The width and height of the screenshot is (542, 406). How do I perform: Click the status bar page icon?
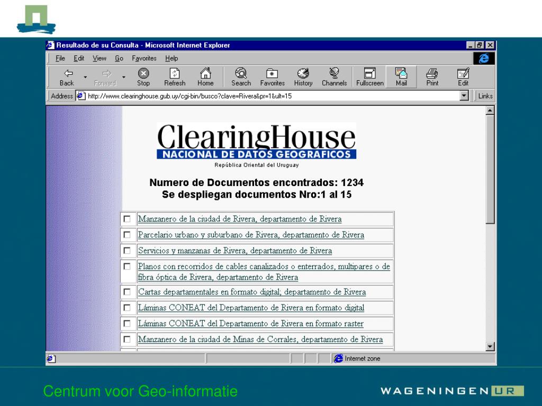pyautogui.click(x=51, y=358)
